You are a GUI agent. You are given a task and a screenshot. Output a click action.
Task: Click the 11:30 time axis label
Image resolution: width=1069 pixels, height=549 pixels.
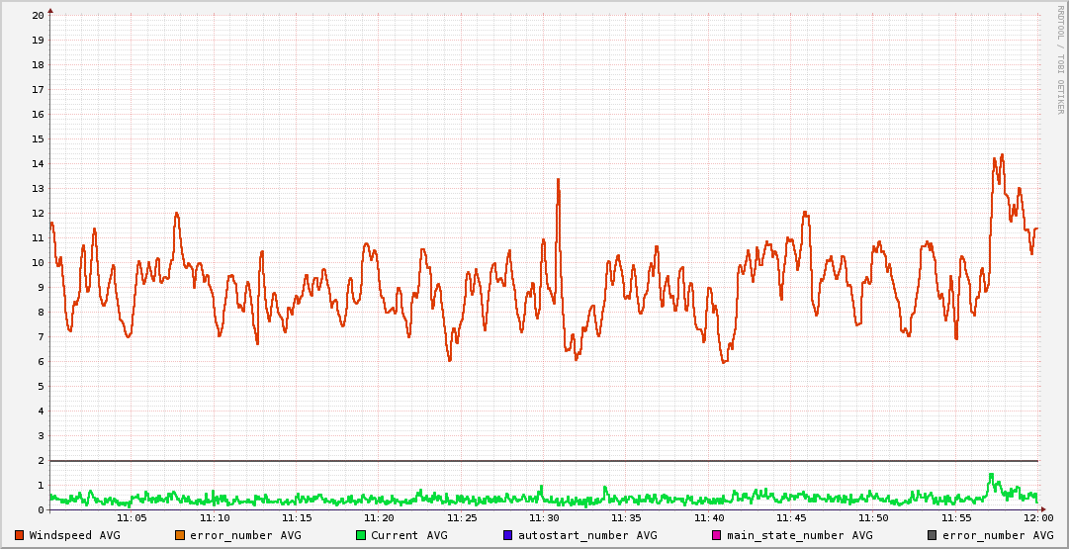tap(544, 518)
